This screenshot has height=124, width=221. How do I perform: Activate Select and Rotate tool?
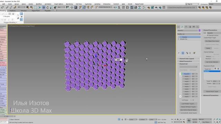(x=48, y=8)
